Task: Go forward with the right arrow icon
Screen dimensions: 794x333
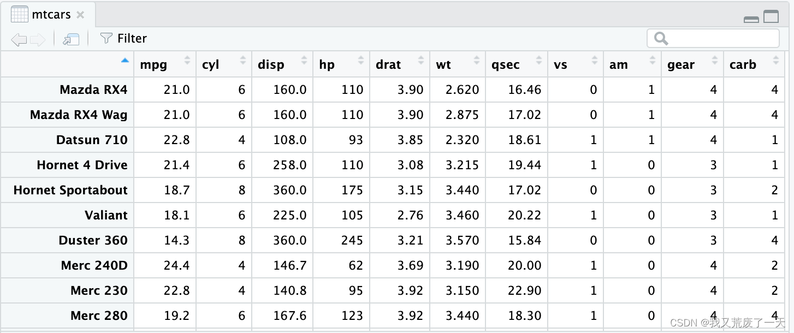Action: coord(38,39)
